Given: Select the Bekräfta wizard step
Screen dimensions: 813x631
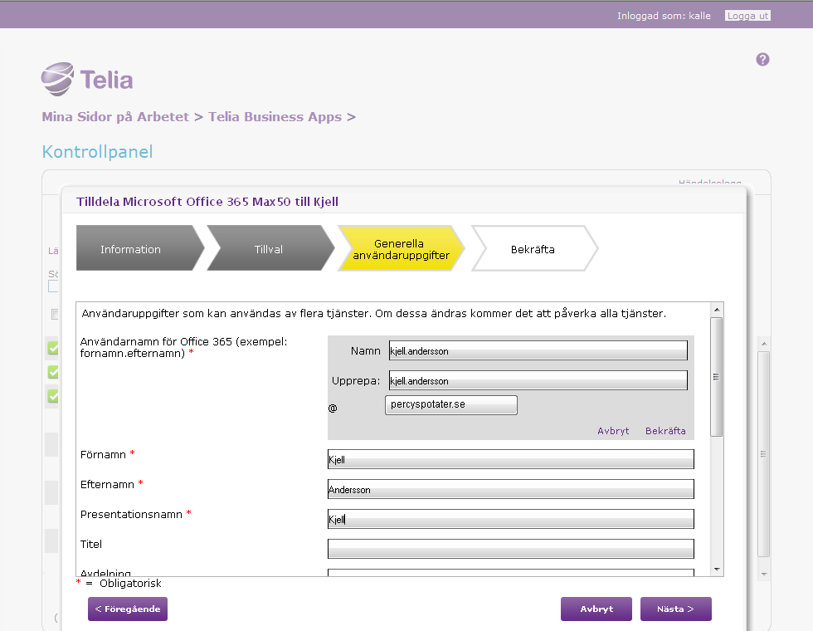Looking at the screenshot, I should click(533, 248).
